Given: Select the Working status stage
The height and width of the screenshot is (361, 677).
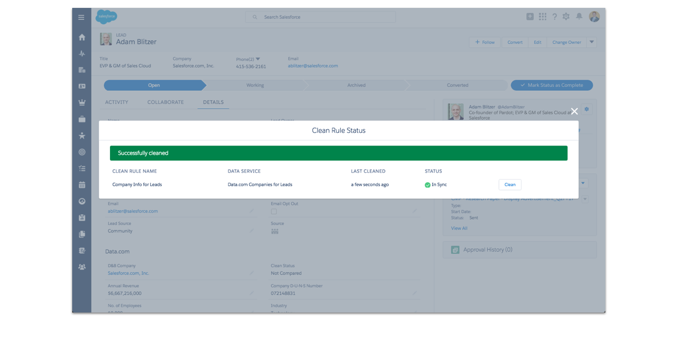Looking at the screenshot, I should pos(255,85).
